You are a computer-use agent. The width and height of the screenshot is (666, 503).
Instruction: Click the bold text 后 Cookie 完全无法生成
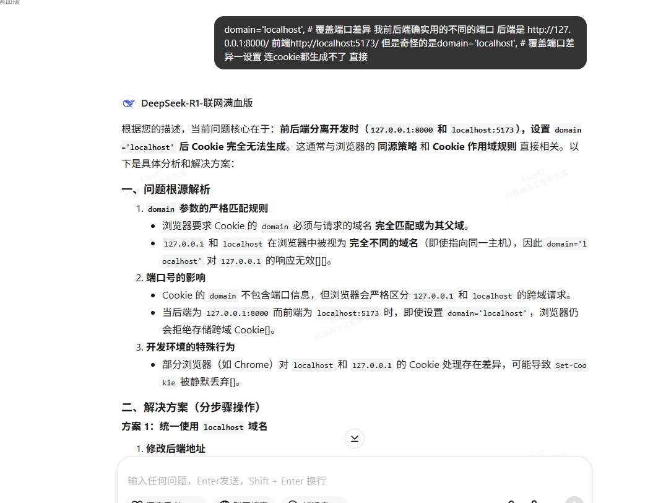pos(232,146)
